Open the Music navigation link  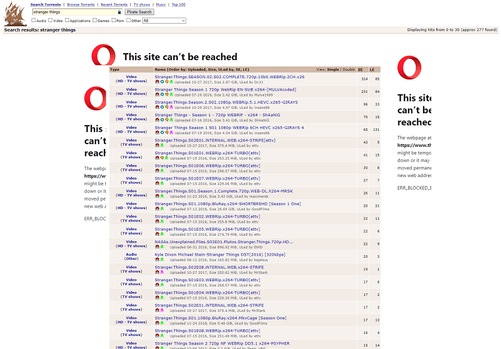coord(161,5)
